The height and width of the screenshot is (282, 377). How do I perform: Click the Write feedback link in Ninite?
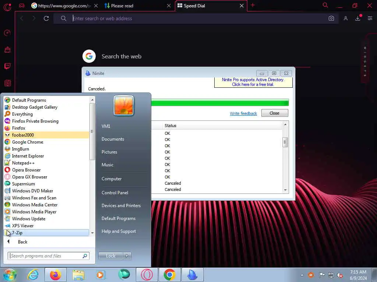click(x=243, y=113)
